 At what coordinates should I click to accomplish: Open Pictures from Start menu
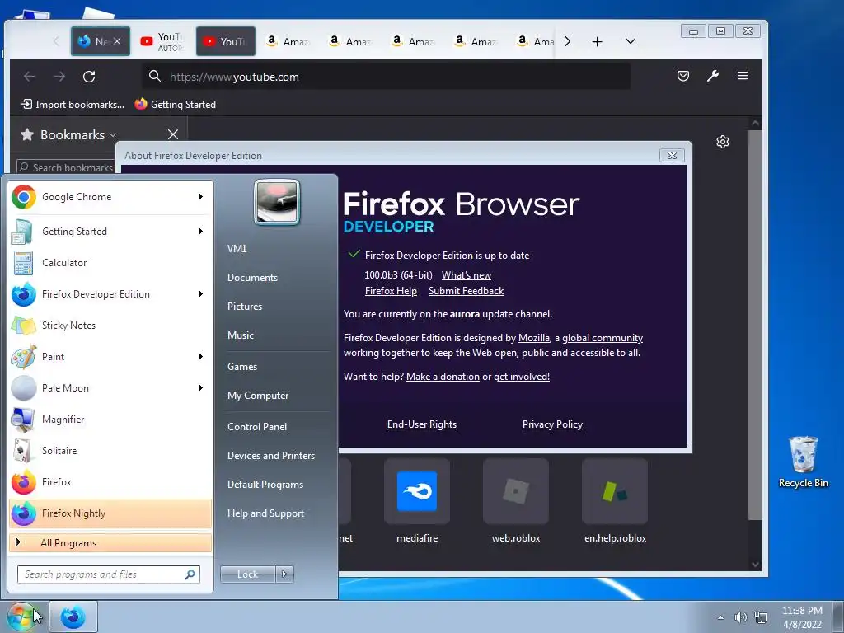tap(245, 307)
